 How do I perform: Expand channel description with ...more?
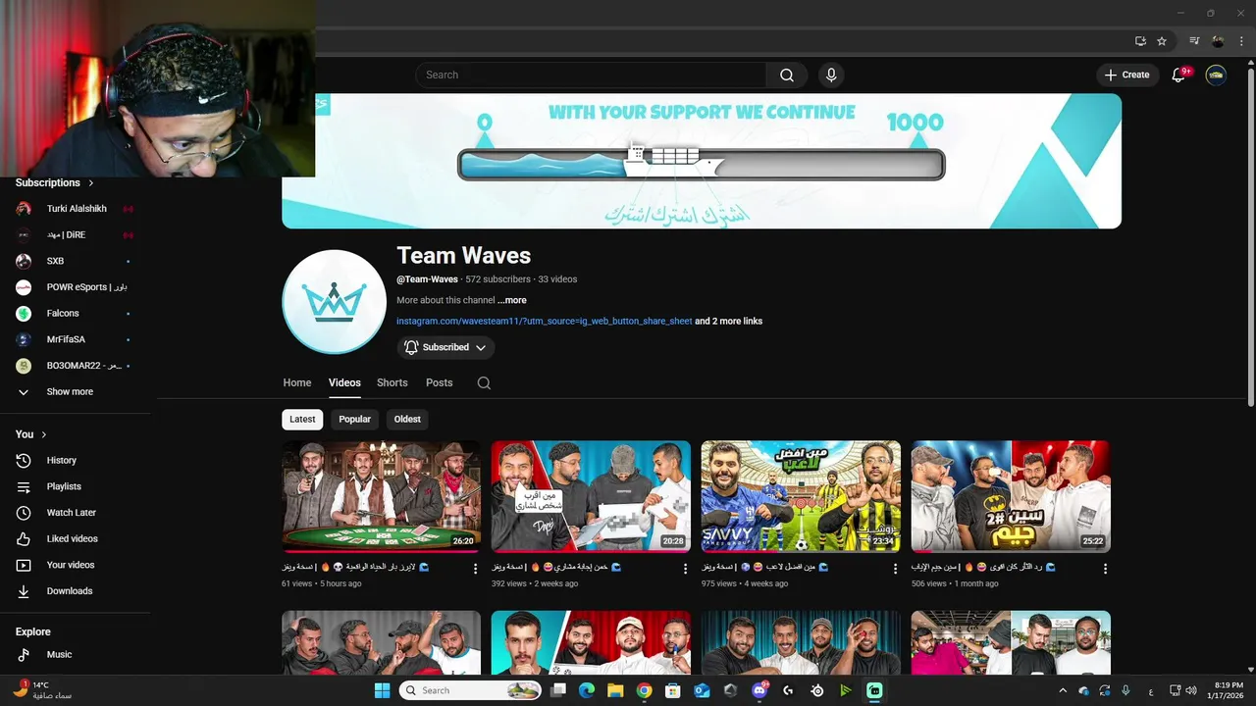[x=511, y=300]
